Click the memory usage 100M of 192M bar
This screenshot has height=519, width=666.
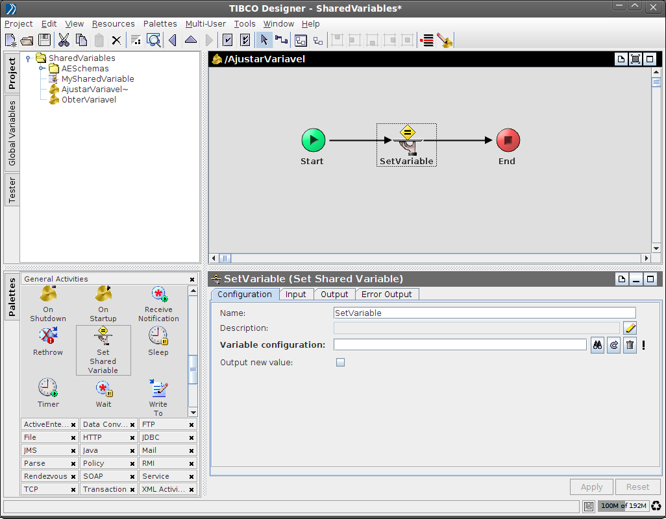tap(623, 506)
